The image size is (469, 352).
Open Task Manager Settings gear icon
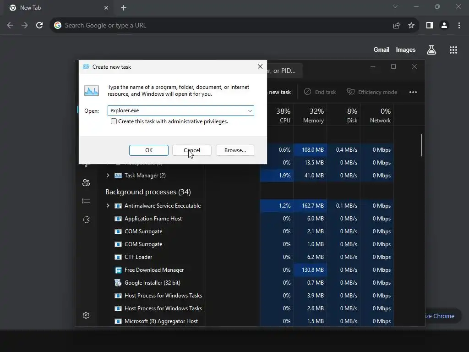pyautogui.click(x=86, y=315)
